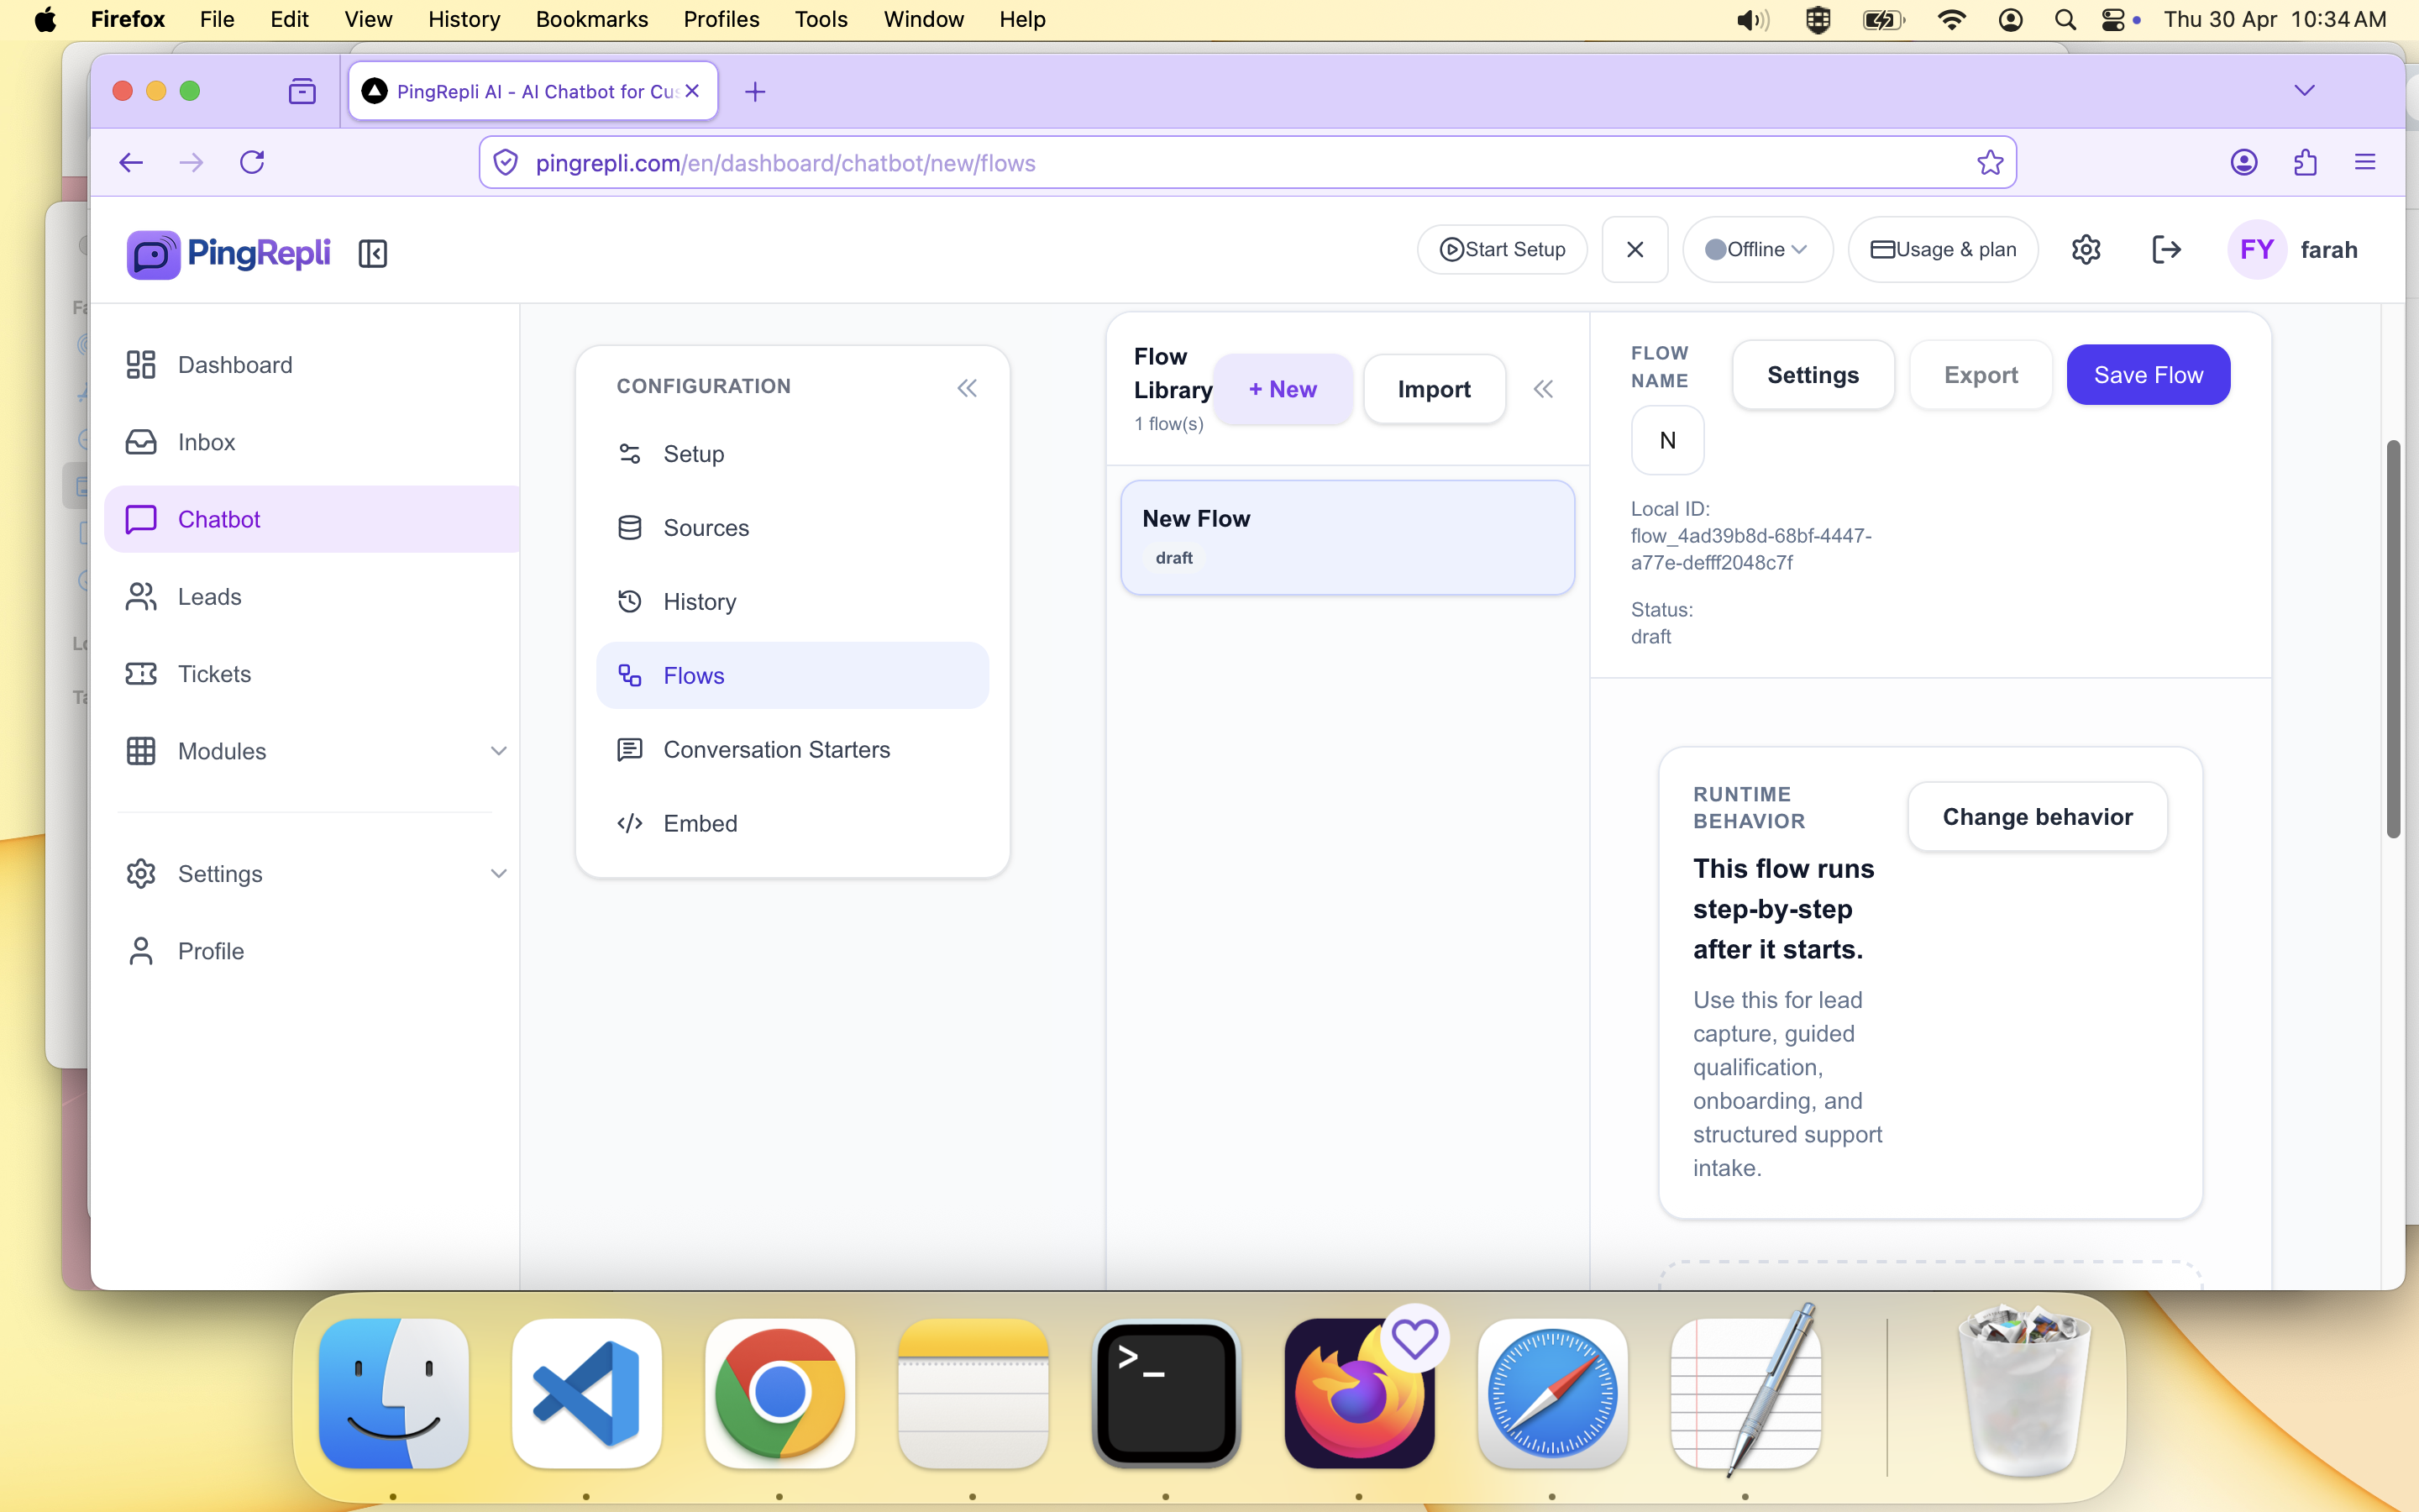Click the browser address bar

coord(1247,163)
